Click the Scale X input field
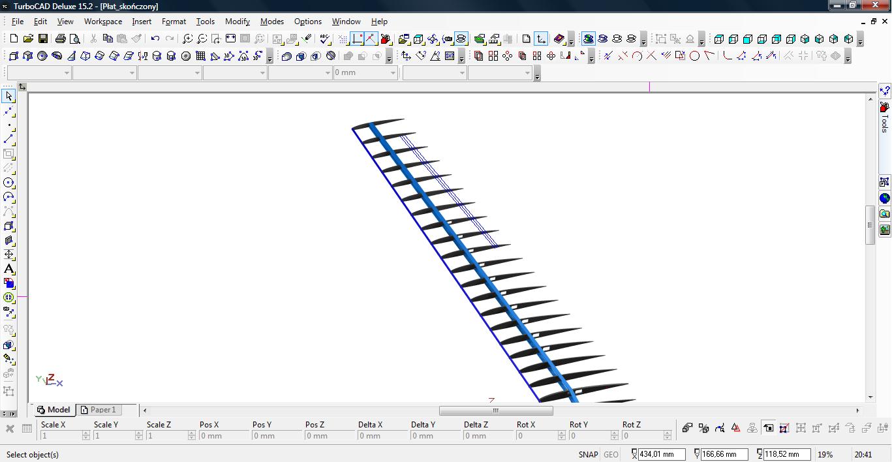The width and height of the screenshot is (892, 462). 61,436
